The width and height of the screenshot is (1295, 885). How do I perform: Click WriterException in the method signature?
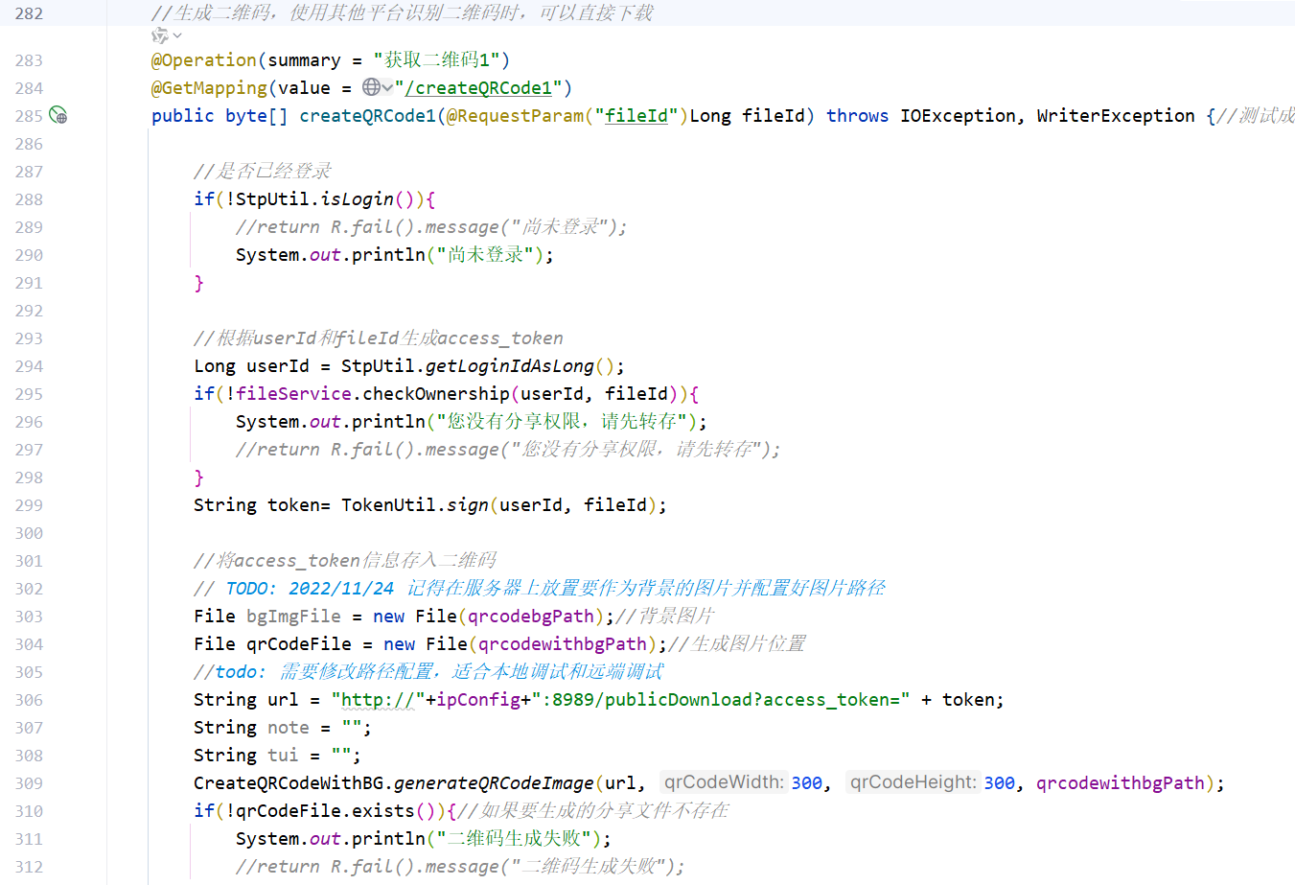point(1116,115)
